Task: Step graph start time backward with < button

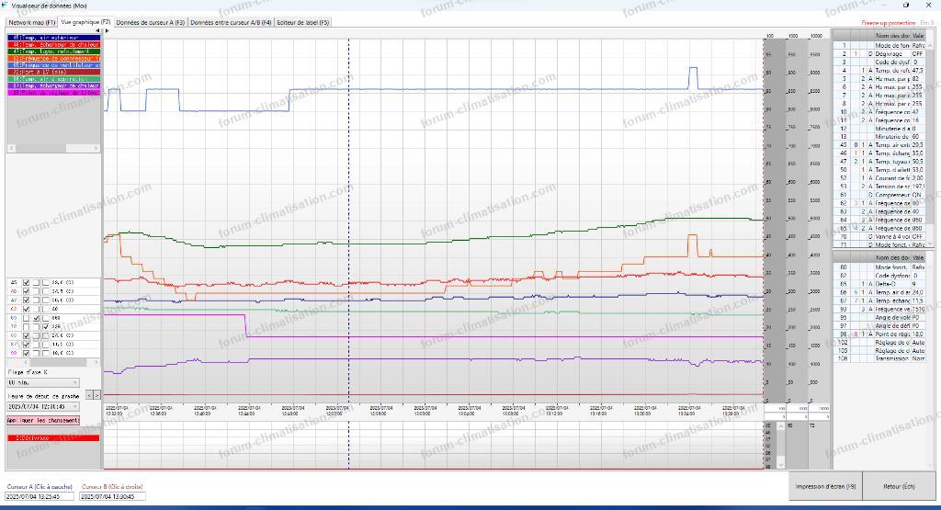Action: pyautogui.click(x=89, y=395)
